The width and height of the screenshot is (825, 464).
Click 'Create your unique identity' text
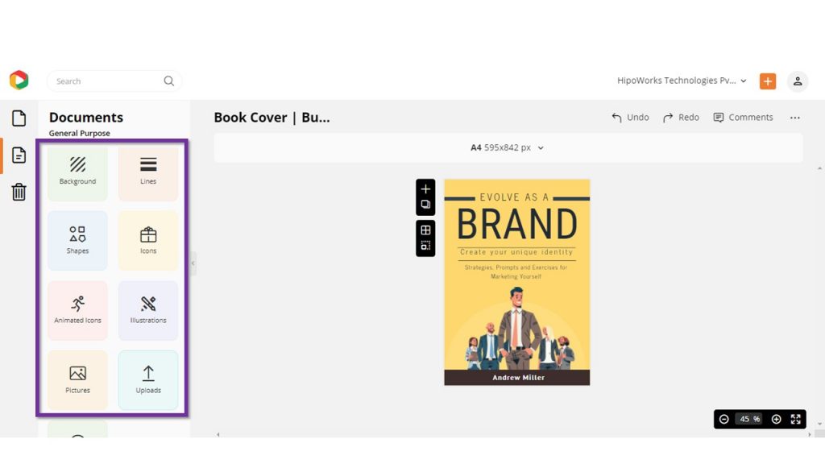pos(516,252)
